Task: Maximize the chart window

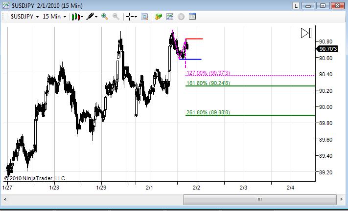Action: (x=323, y=5)
